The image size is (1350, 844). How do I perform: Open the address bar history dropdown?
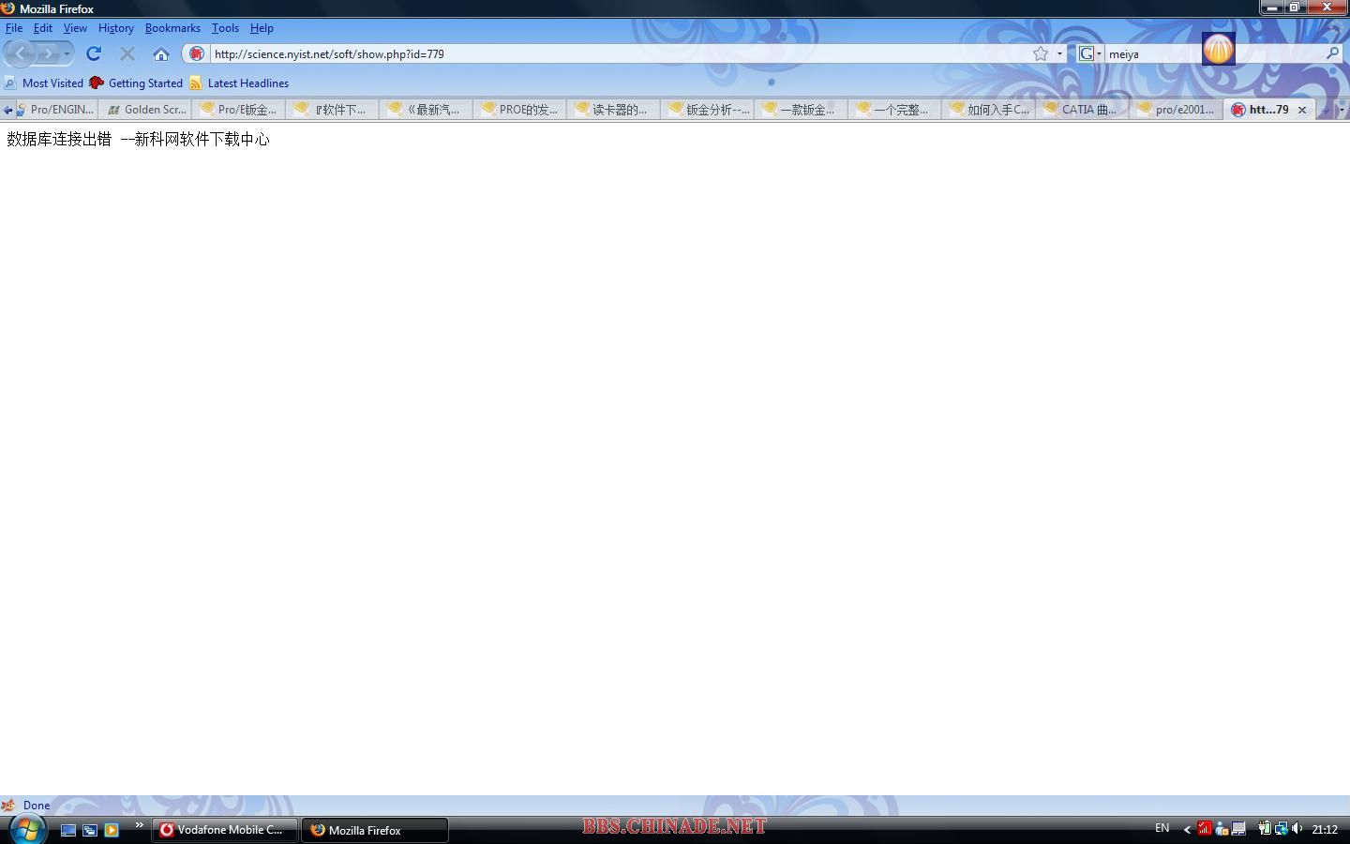point(1059,53)
